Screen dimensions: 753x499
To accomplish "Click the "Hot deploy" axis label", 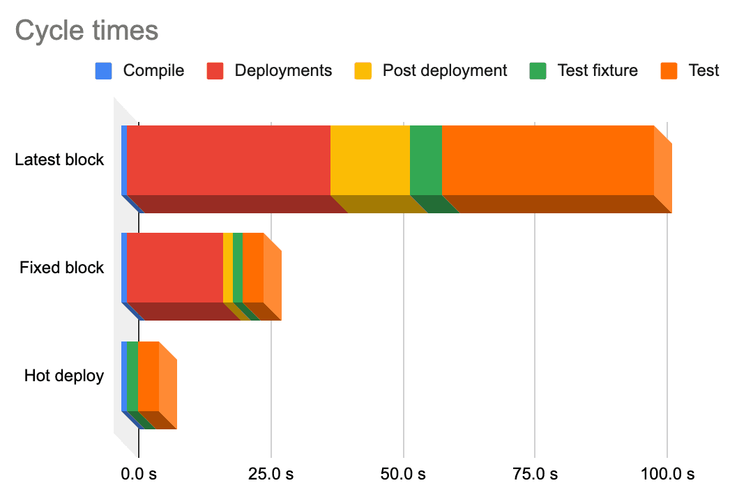I will pyautogui.click(x=64, y=376).
